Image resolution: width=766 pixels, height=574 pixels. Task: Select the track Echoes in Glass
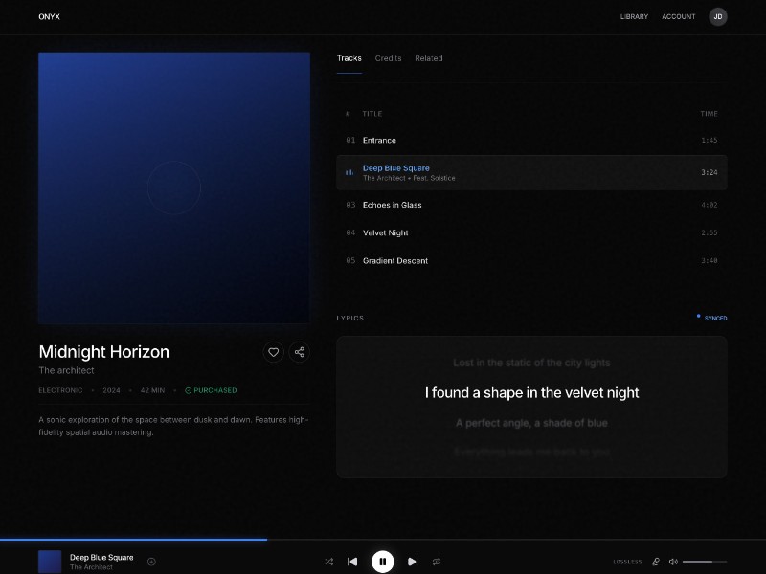[x=392, y=204]
